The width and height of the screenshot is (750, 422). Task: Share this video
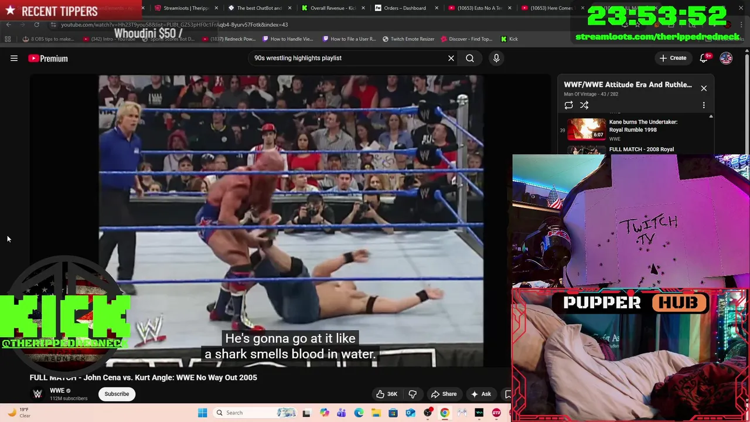(x=444, y=394)
